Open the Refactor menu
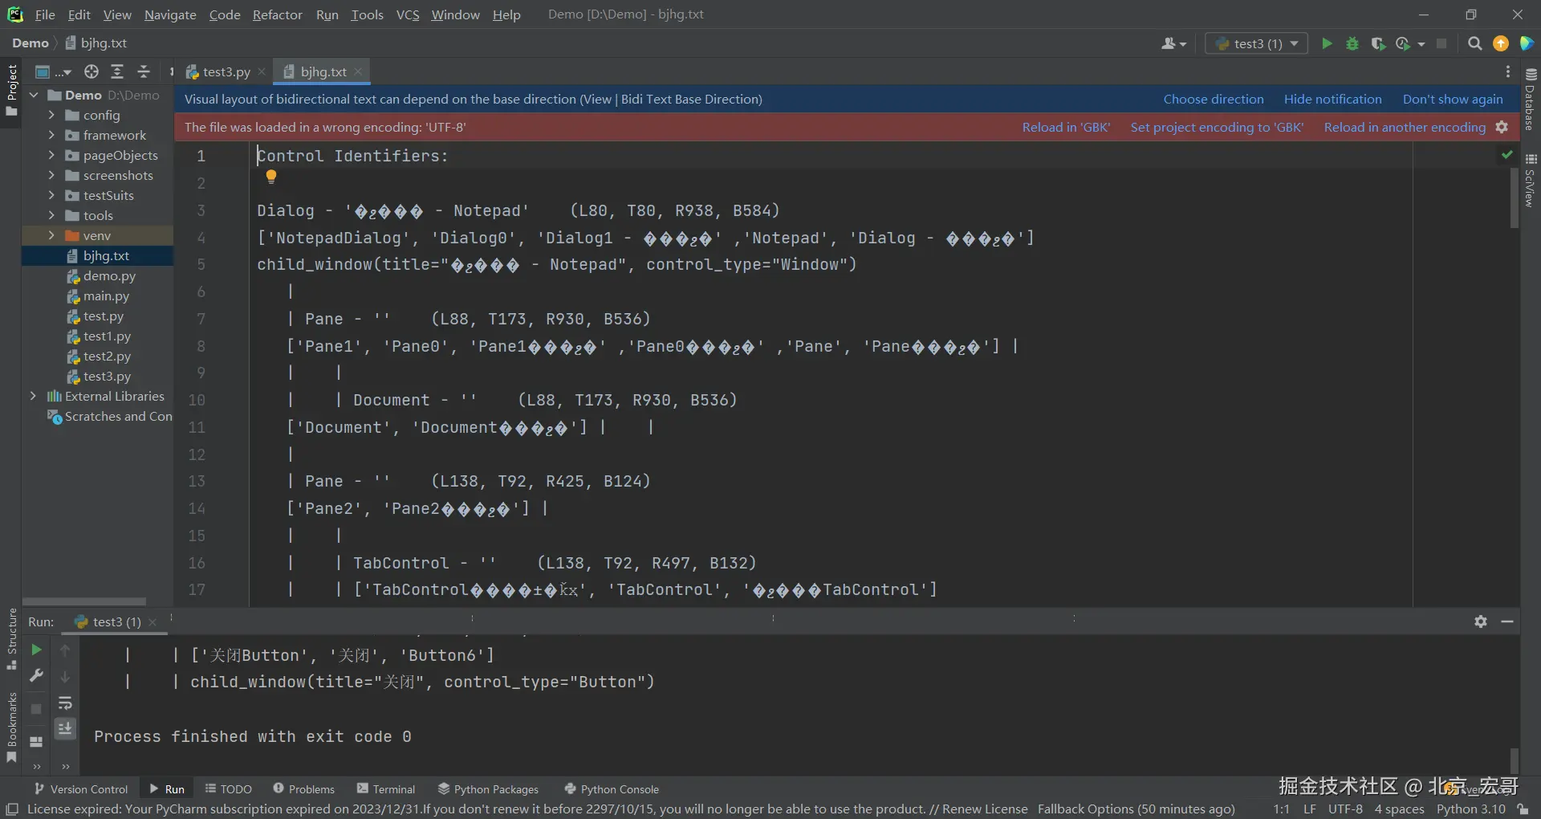The height and width of the screenshot is (819, 1541). click(277, 14)
